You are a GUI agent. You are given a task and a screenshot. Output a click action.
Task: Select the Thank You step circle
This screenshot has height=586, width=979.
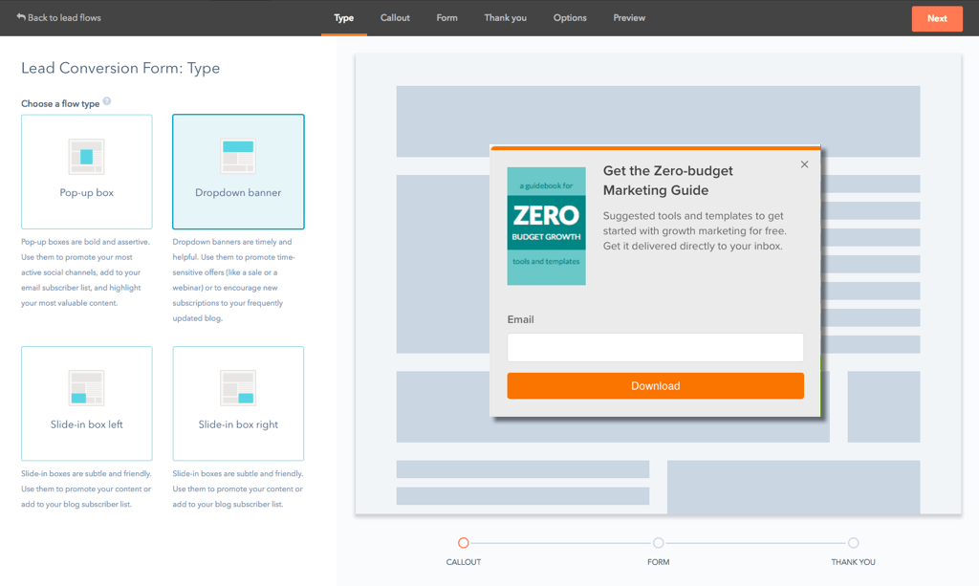point(854,543)
